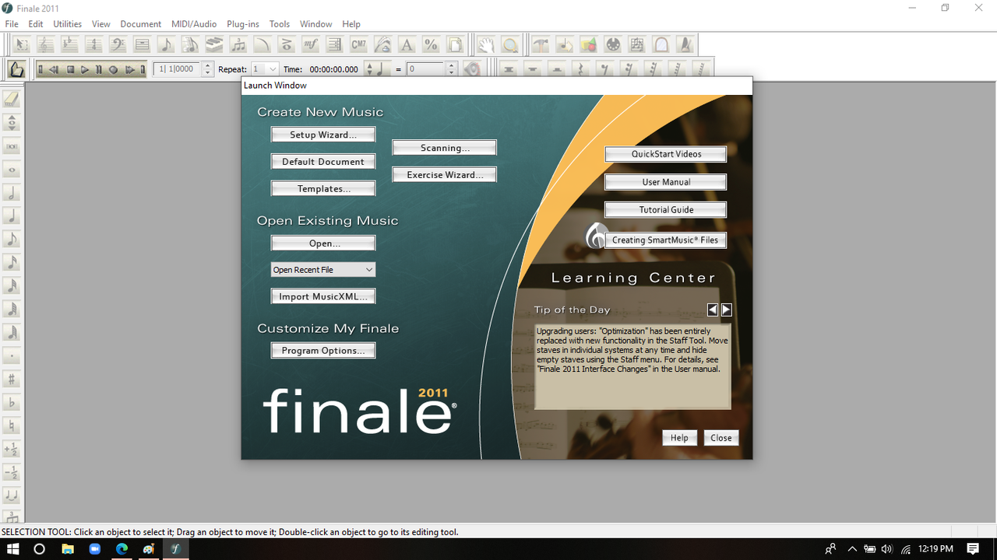The image size is (997, 560).
Task: Click the tempo value input field
Action: point(426,69)
